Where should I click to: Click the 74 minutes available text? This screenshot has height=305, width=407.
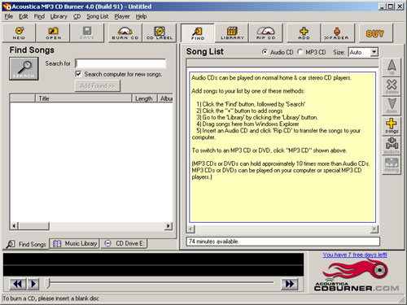[x=213, y=242]
